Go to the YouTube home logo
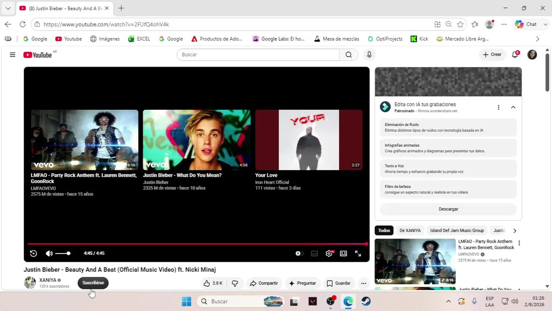Viewport: 552px width, 311px height. tap(38, 55)
